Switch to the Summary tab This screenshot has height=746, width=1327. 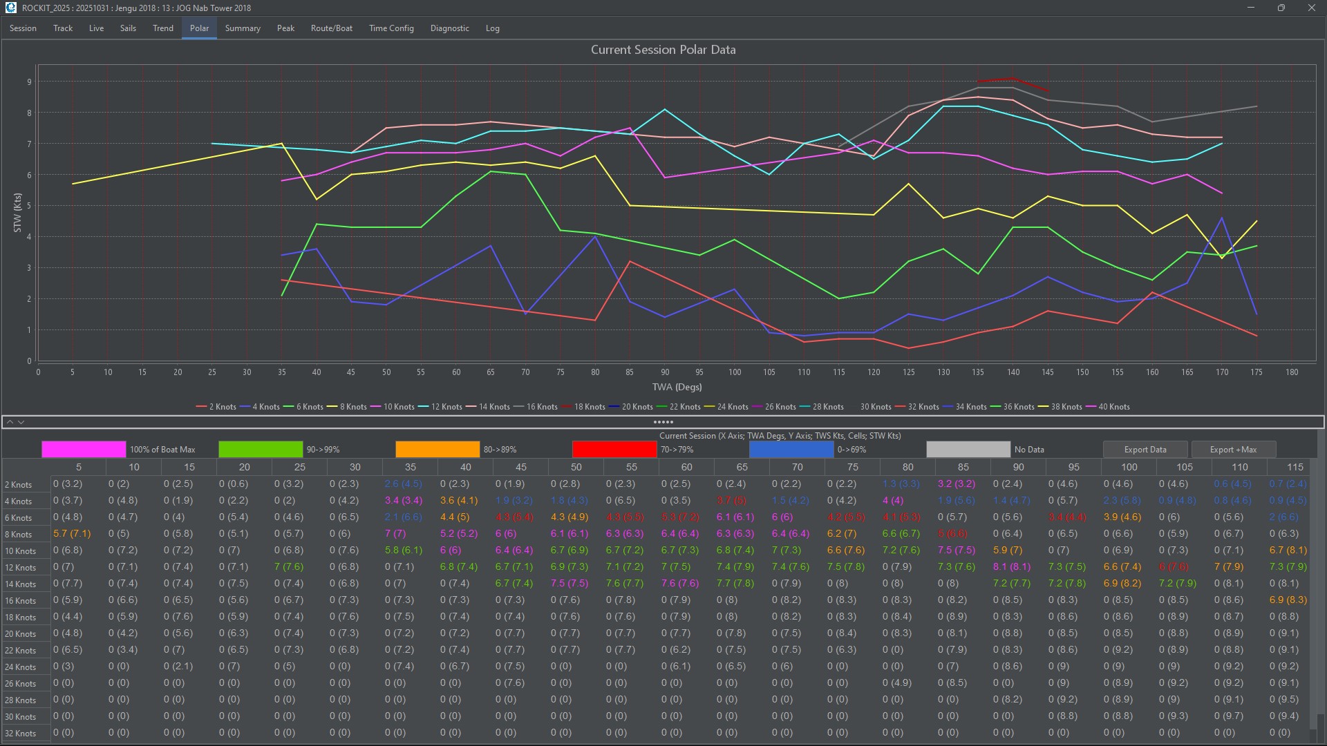(243, 28)
